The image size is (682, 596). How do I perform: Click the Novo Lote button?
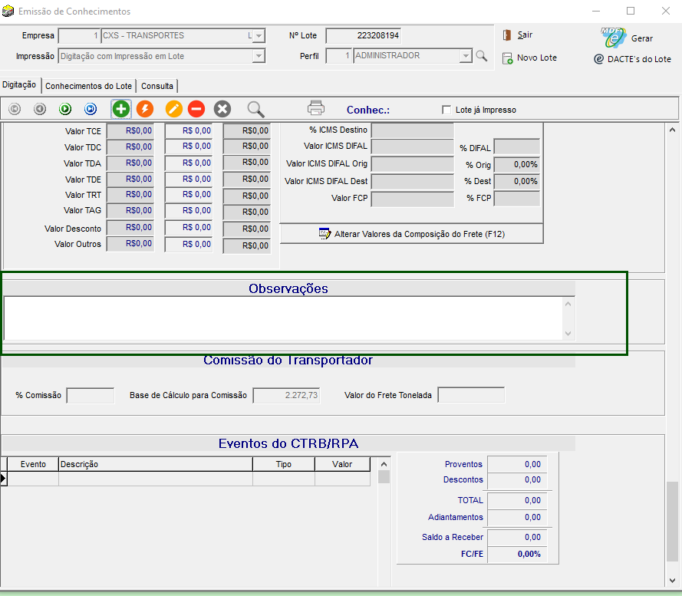(x=529, y=58)
